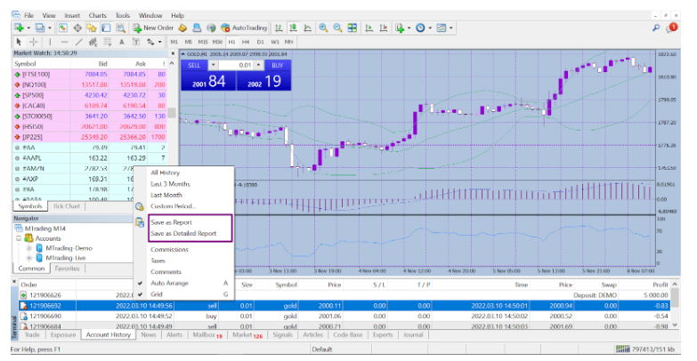Open the new chart icon in toolbar

[19, 28]
